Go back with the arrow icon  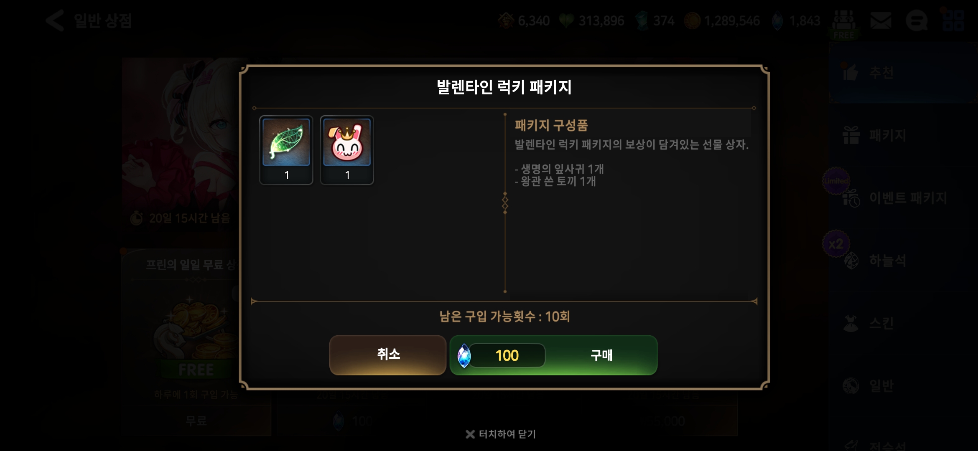(x=55, y=20)
